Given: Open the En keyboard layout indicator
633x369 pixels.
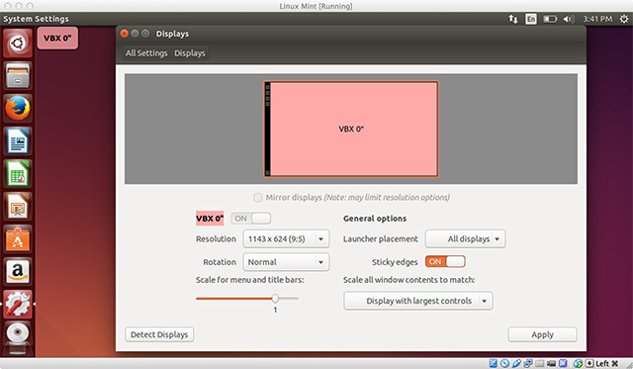Looking at the screenshot, I should click(x=531, y=19).
